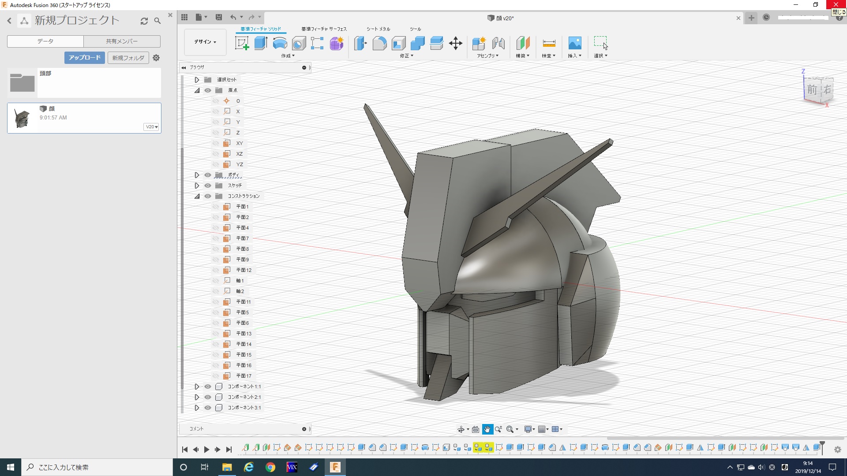Open the 共有メンバー tab

[x=122, y=41]
